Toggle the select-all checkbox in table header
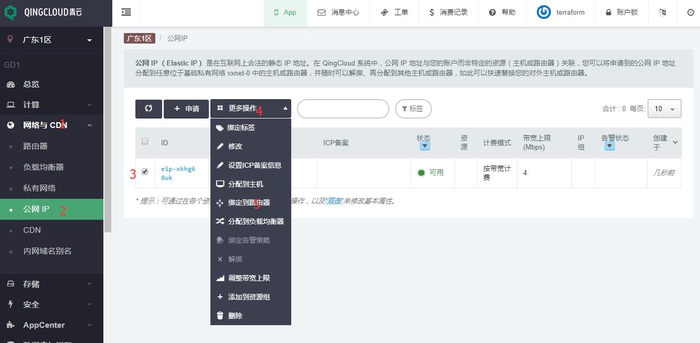Image resolution: width=700 pixels, height=343 pixels. point(145,141)
